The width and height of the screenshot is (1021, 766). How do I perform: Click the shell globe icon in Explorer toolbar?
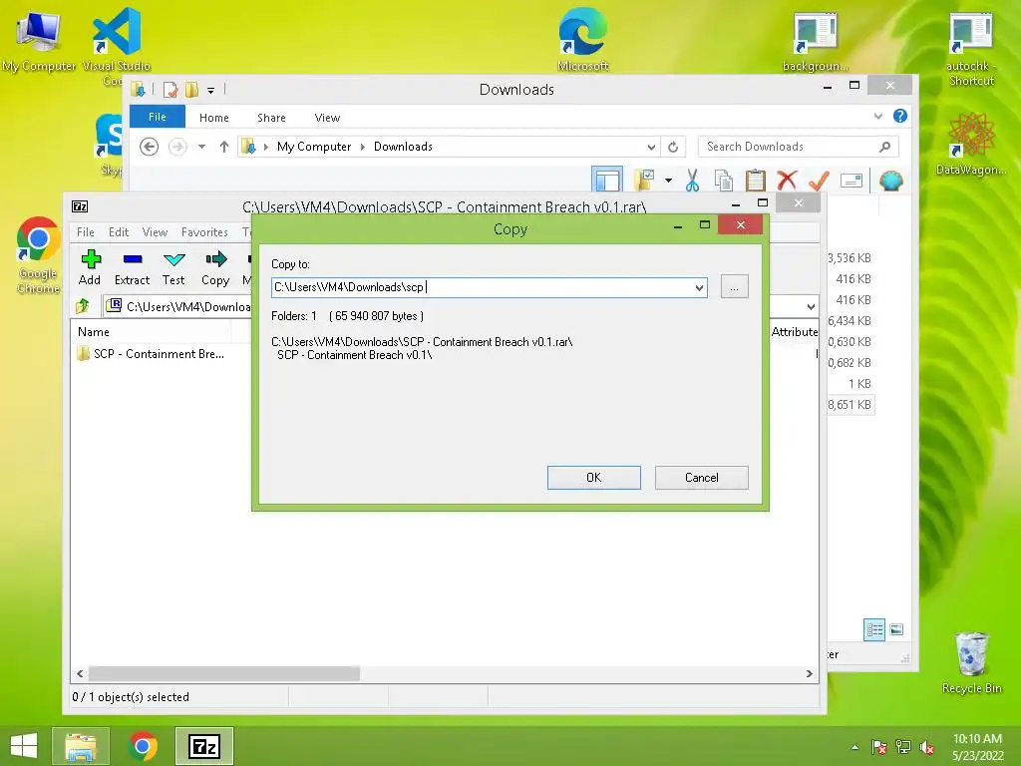coord(890,180)
